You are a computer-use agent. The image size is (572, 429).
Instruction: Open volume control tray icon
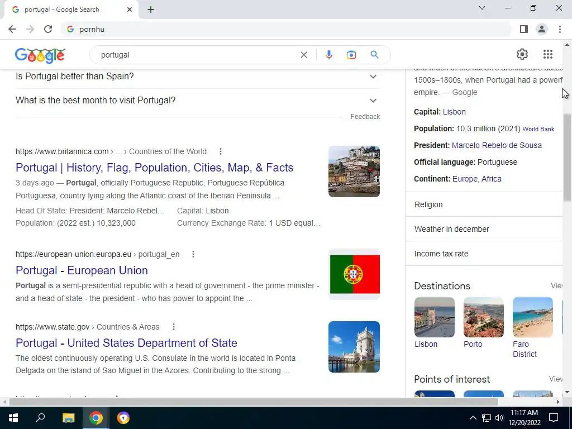[x=499, y=418]
